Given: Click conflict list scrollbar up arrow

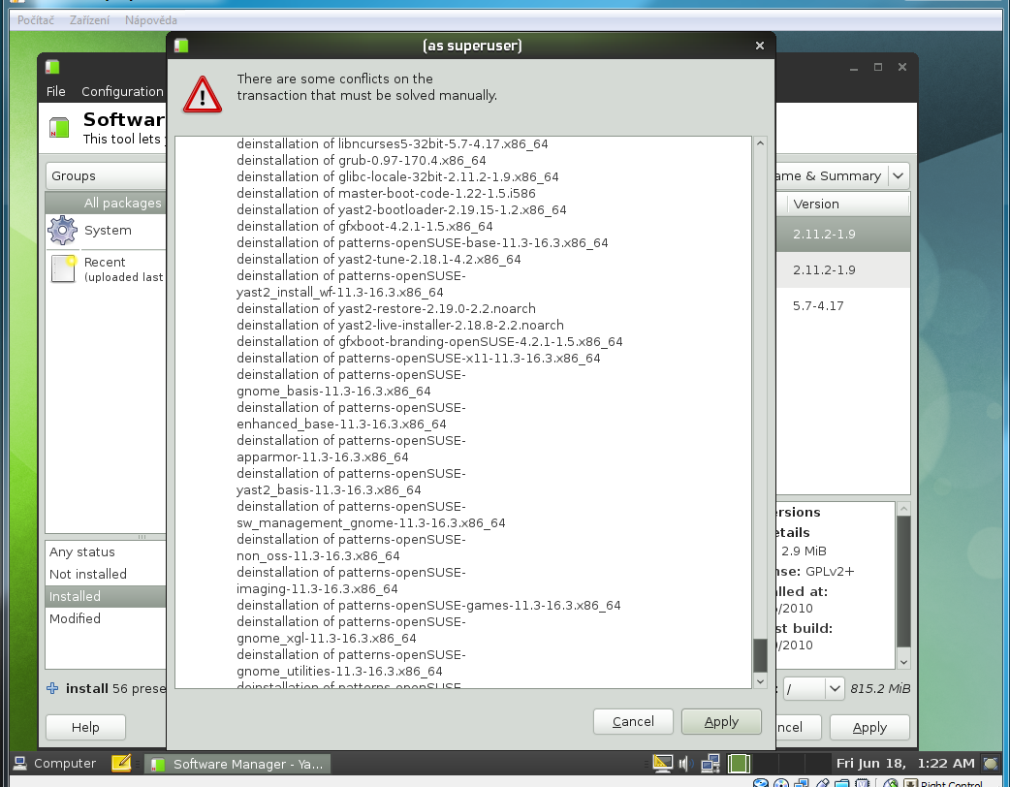Looking at the screenshot, I should 760,143.
